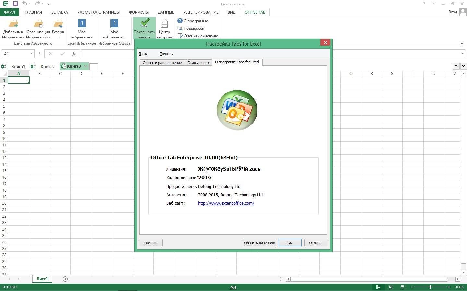
Task: Switch to the РАЗМЕТКА СТРАНИЦЫ ribbon tab
Action: [99, 12]
